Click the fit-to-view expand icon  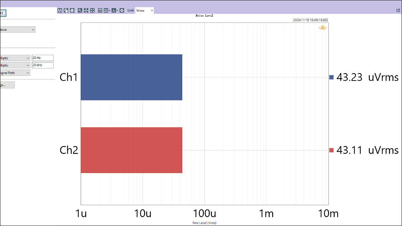tap(92, 11)
